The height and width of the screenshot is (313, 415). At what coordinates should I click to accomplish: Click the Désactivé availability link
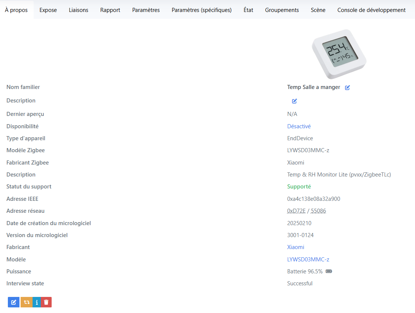tap(299, 126)
